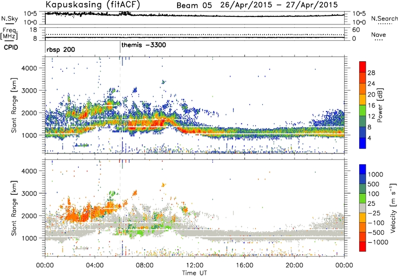This screenshot has height=276, width=398.
Task: Click the 'Time UT' axis label
Action: click(195, 273)
